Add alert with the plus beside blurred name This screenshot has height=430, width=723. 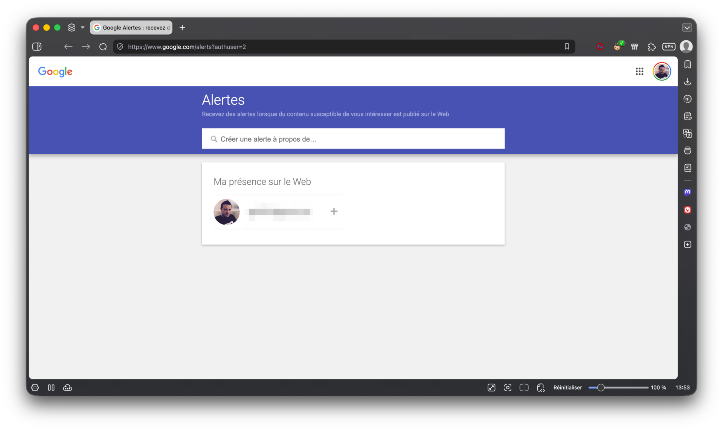point(334,211)
